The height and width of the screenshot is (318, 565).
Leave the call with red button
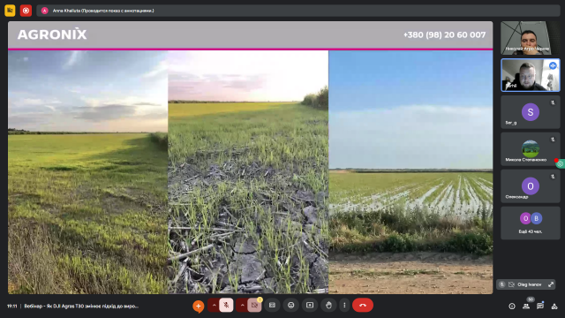point(363,306)
